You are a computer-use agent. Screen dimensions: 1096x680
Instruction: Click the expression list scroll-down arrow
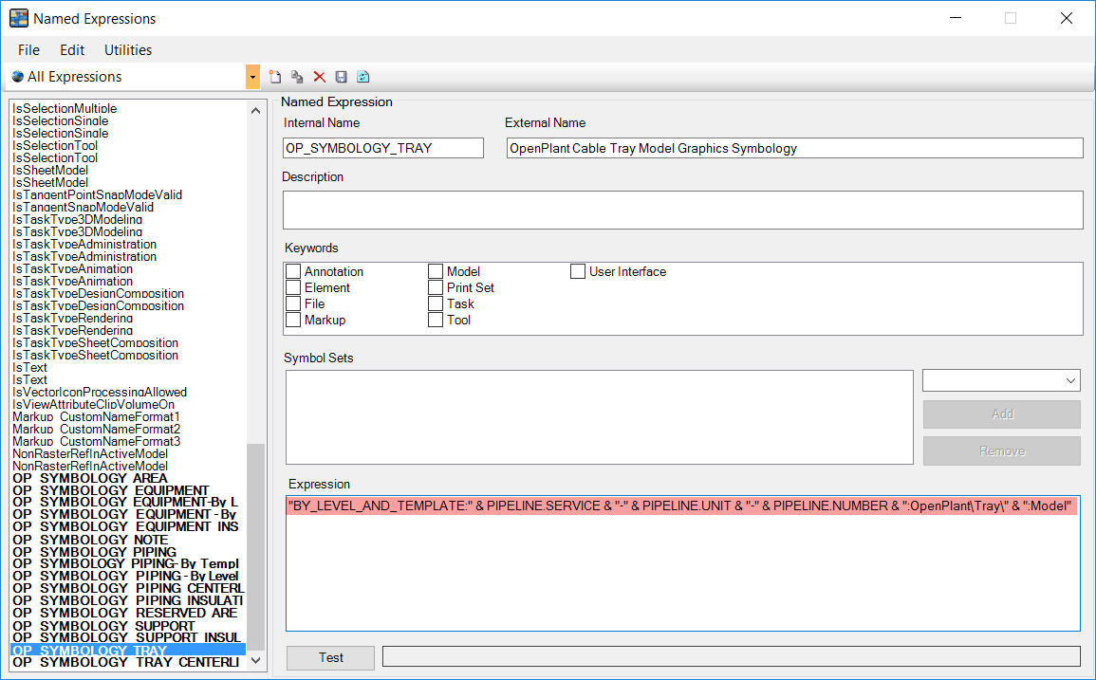(256, 660)
